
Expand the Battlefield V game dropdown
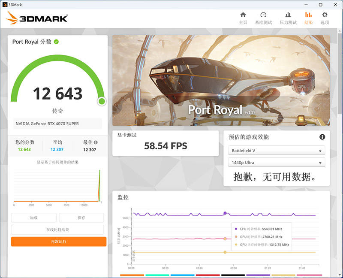[277, 151]
